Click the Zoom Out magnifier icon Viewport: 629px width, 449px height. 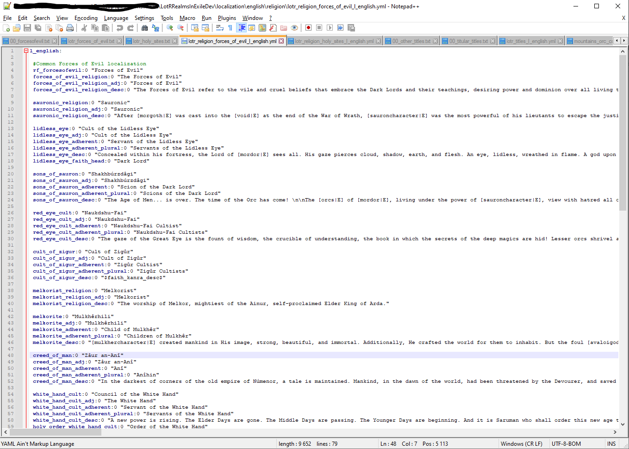pyautogui.click(x=181, y=28)
